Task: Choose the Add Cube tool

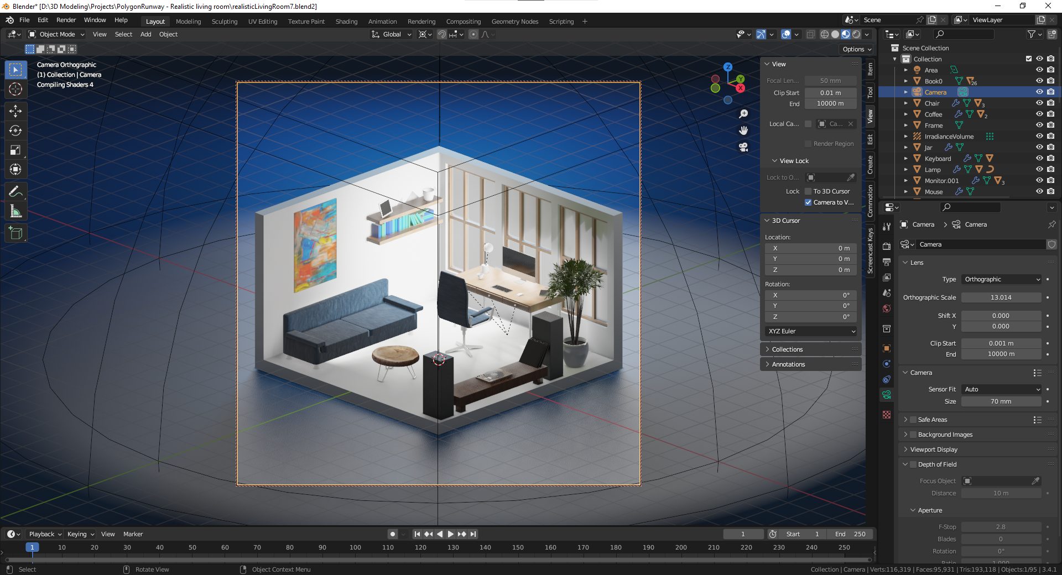Action: 15,233
